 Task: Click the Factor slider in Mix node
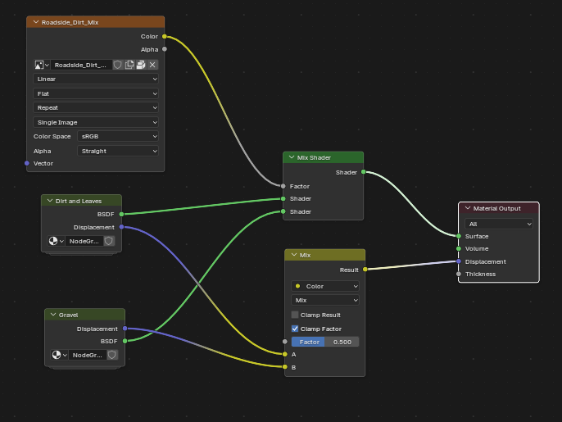click(325, 342)
